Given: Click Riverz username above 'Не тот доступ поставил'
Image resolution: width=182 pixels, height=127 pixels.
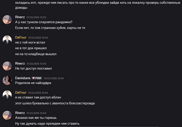Looking at the screenshot, I should (x=20, y=64).
